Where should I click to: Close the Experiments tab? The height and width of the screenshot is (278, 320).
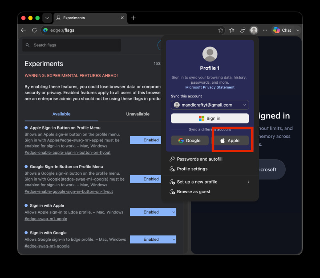point(122,18)
